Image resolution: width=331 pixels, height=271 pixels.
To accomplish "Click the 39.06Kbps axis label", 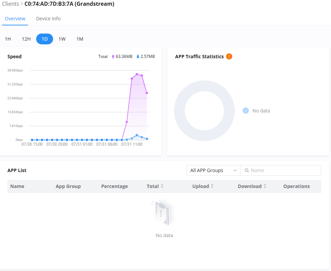I will (15, 70).
